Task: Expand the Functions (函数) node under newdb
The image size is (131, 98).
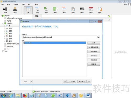Action: (4, 31)
